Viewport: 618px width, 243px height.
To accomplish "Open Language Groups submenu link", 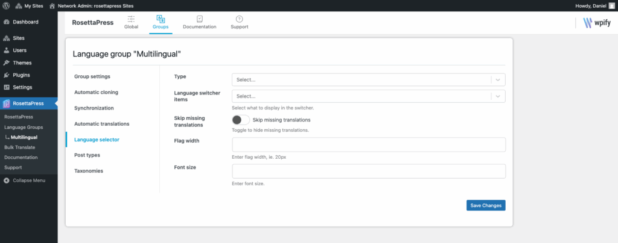I will (x=24, y=127).
